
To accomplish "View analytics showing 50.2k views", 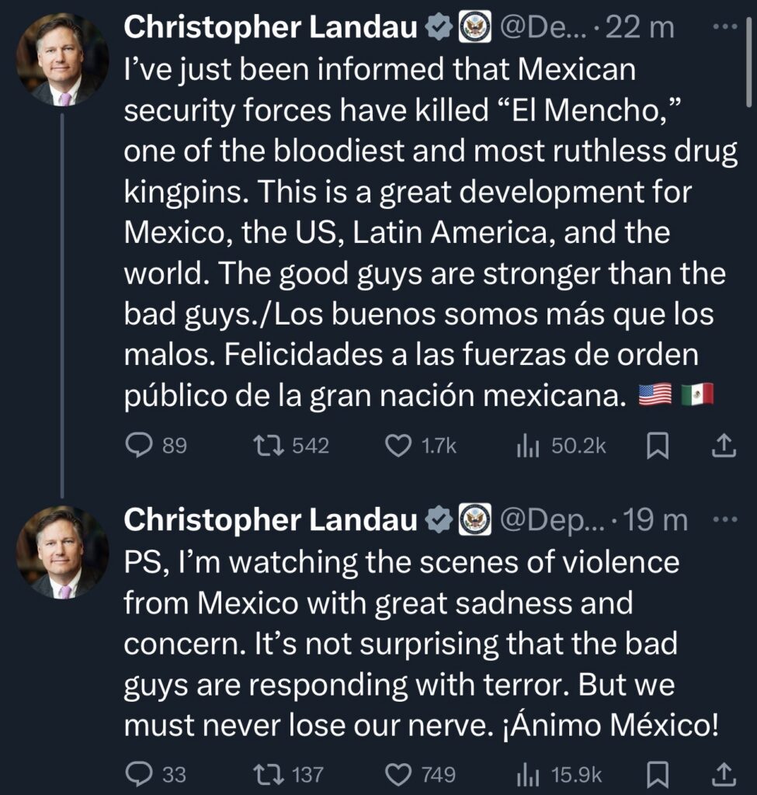I will pyautogui.click(x=527, y=446).
